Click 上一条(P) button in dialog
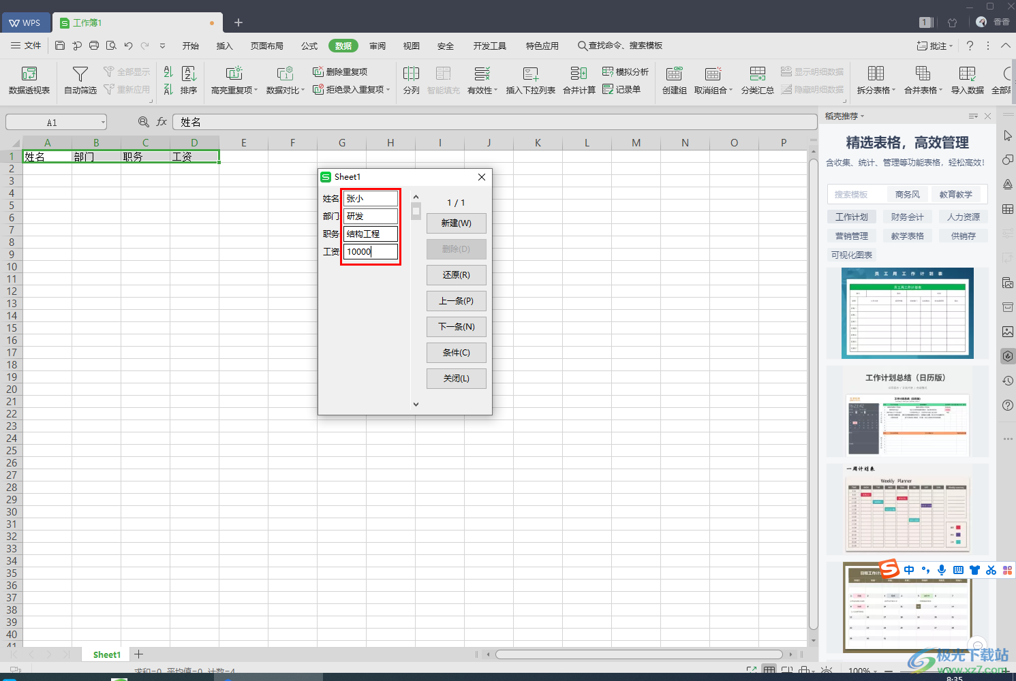Screen dimensions: 1016x681 tap(457, 301)
